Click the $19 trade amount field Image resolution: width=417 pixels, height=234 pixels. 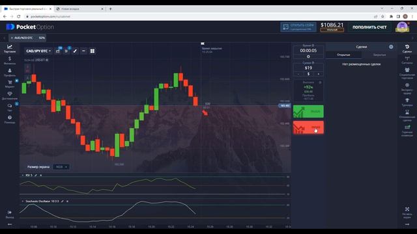pyautogui.click(x=308, y=68)
